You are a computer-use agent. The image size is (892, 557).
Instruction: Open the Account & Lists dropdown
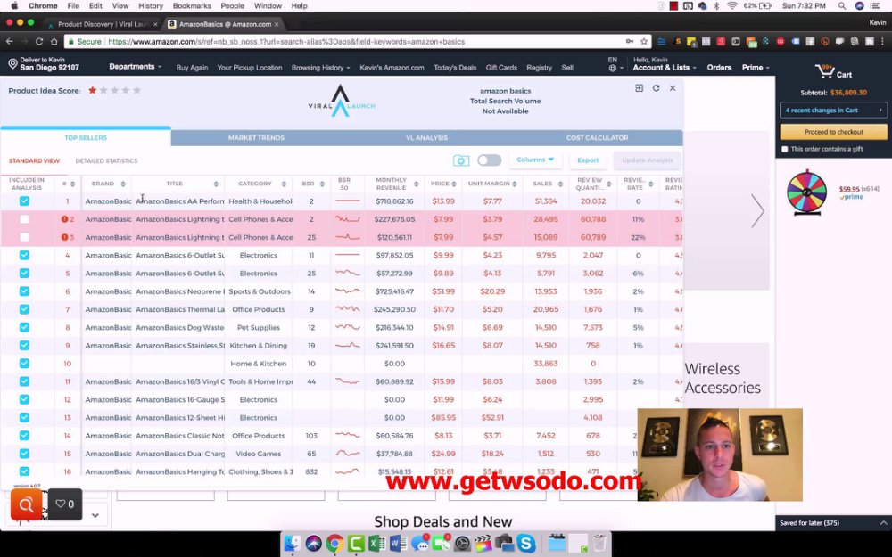pyautogui.click(x=664, y=67)
